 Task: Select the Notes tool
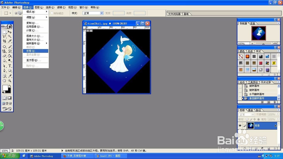(x=5, y=76)
